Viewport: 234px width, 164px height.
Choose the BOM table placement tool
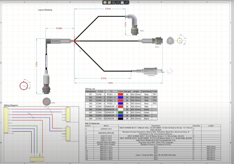[x=122, y=2]
